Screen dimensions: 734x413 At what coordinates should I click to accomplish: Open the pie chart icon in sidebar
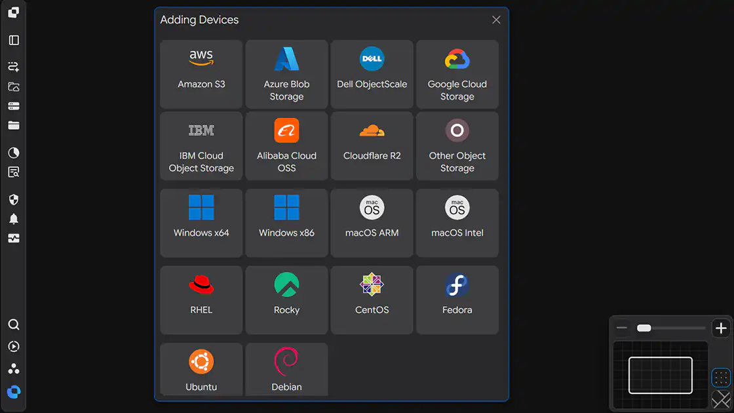point(14,153)
